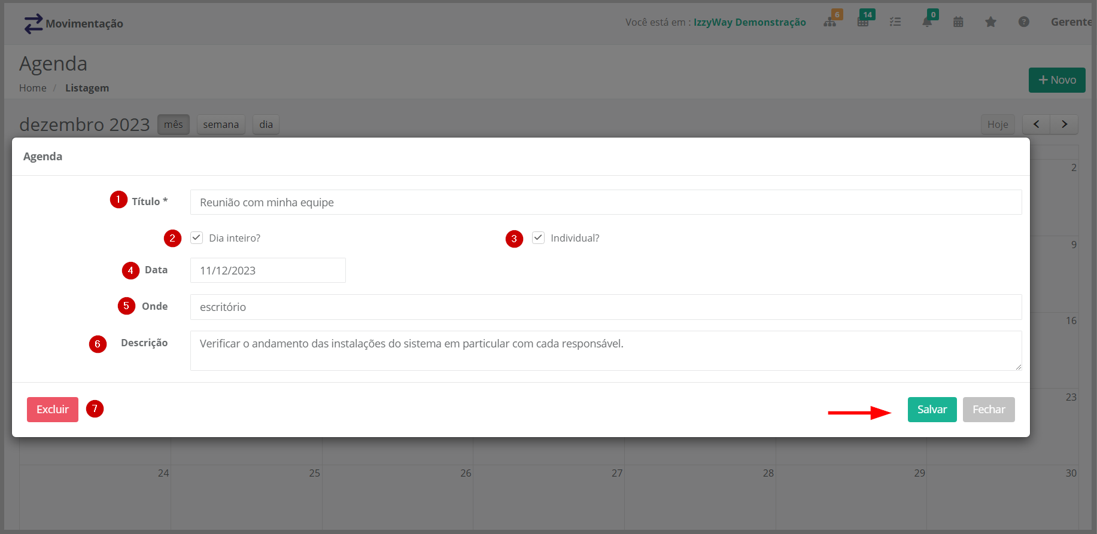Click the Onde input field
The height and width of the screenshot is (534, 1097).
click(x=606, y=307)
